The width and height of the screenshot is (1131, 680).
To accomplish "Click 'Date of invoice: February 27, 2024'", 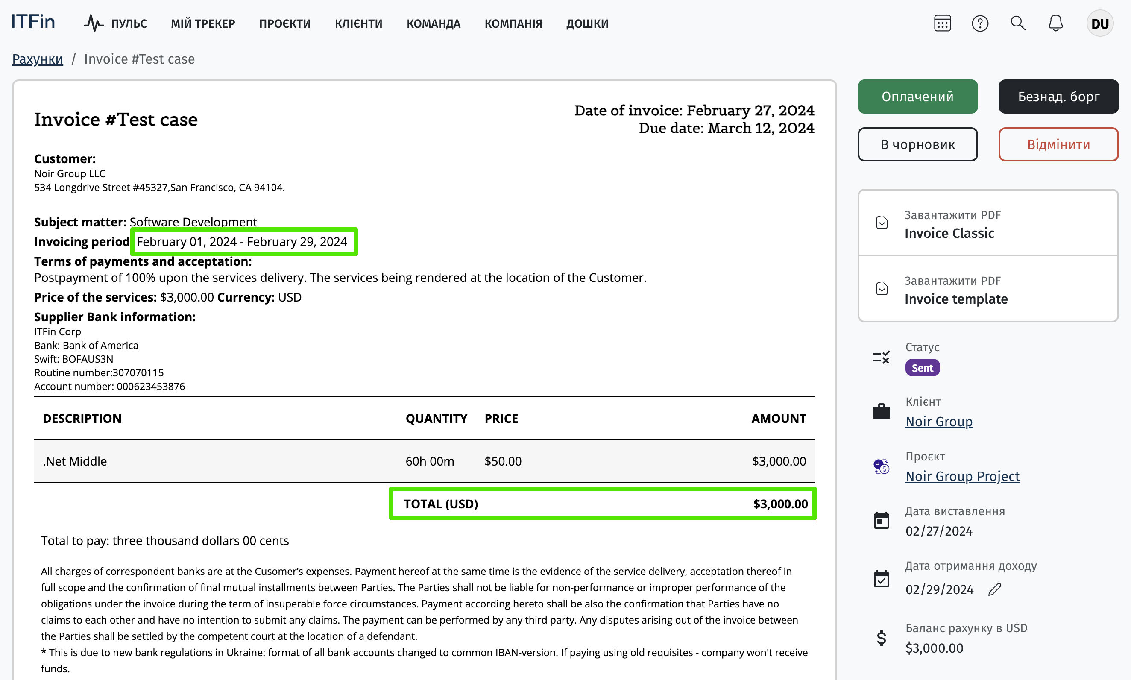I will [x=694, y=111].
